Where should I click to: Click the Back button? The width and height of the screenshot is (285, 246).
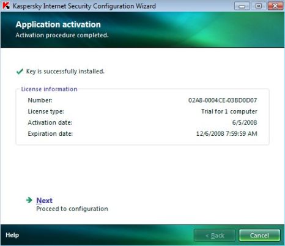point(215,236)
